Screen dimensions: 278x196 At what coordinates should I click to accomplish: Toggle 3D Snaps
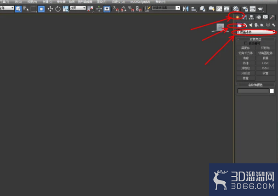pos(116,9)
